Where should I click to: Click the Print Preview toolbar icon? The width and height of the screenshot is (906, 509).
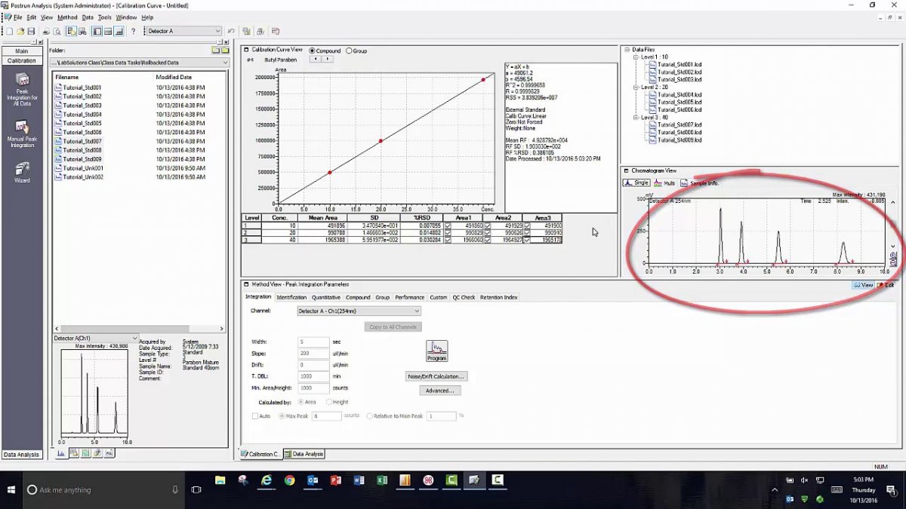tap(57, 31)
